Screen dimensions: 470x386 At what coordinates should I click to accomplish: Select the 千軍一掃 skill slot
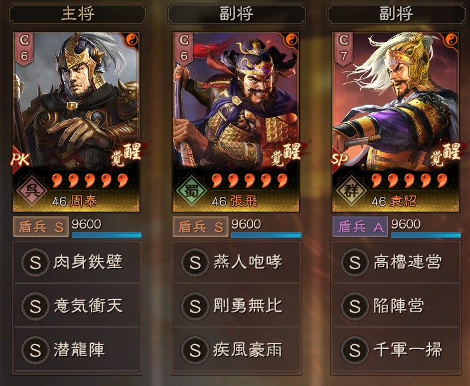point(396,350)
